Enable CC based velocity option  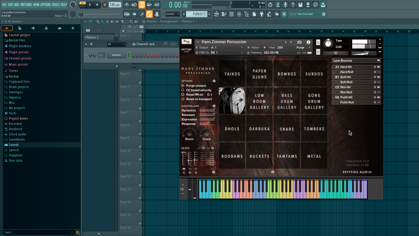(x=183, y=90)
